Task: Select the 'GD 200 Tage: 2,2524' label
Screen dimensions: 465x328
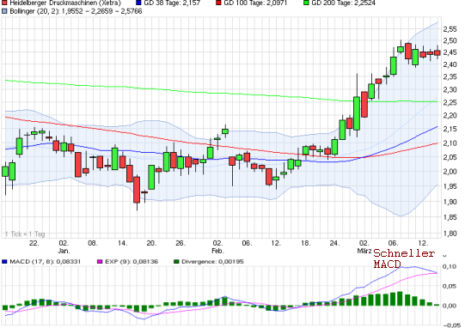Action: 344,3
